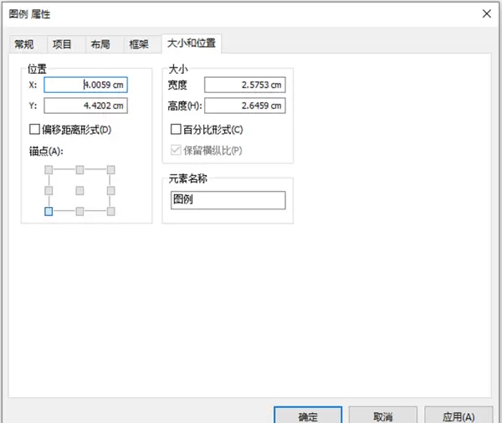Toggle the 百分比形式(C) checkbox

click(x=176, y=130)
